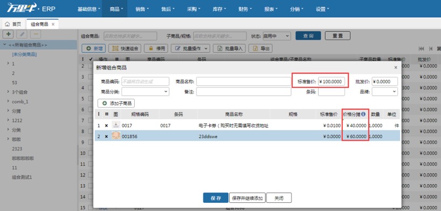Click the 关闭 button

(279, 198)
